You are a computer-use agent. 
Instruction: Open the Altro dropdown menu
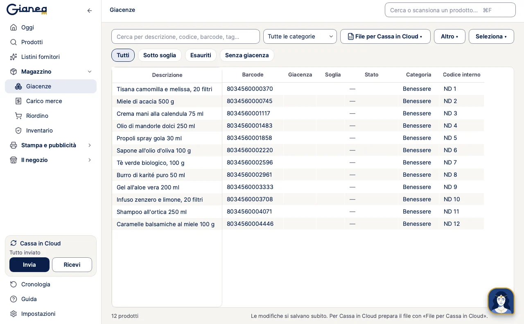click(449, 36)
